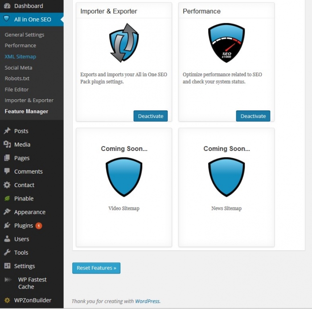
Task: Follow the WordPress footer link
Action: click(x=148, y=301)
